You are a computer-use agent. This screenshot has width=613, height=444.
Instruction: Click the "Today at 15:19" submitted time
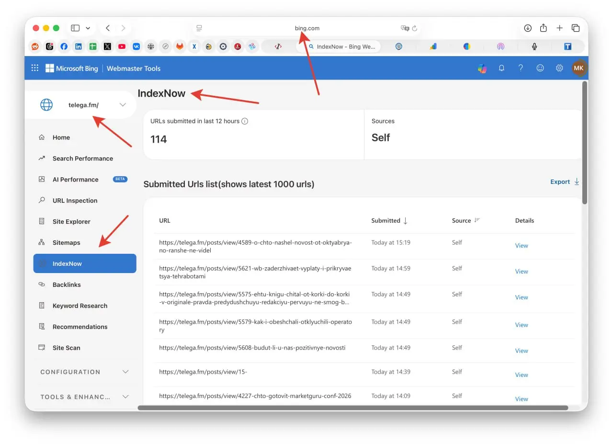point(391,243)
